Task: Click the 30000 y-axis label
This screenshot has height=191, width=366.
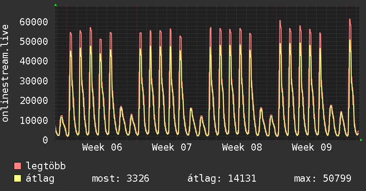Action: pos(34,81)
